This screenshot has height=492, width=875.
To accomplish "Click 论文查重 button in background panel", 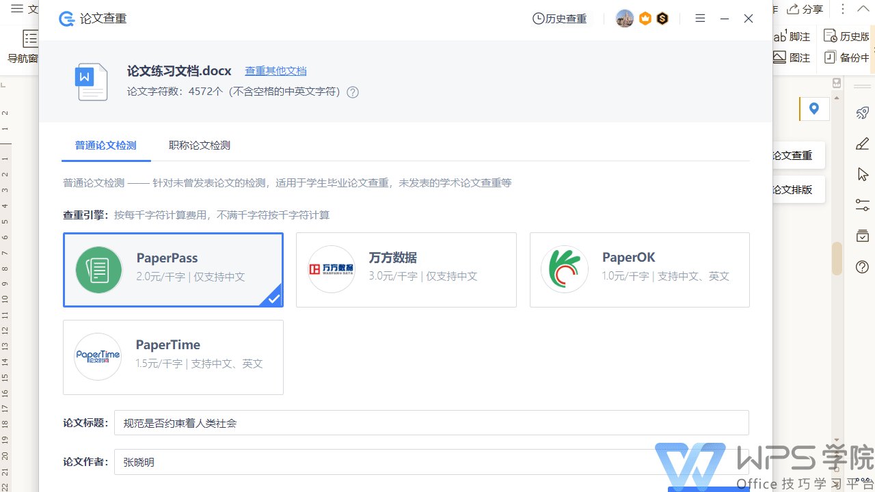I will (x=798, y=155).
